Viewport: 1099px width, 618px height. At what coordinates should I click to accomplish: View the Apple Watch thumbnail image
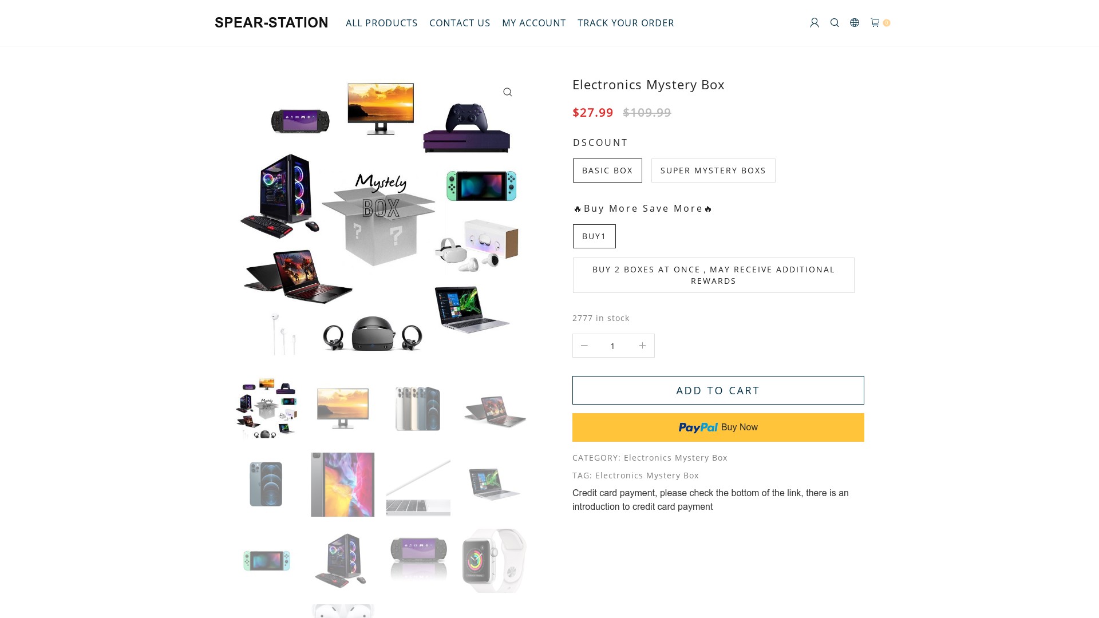(x=494, y=561)
